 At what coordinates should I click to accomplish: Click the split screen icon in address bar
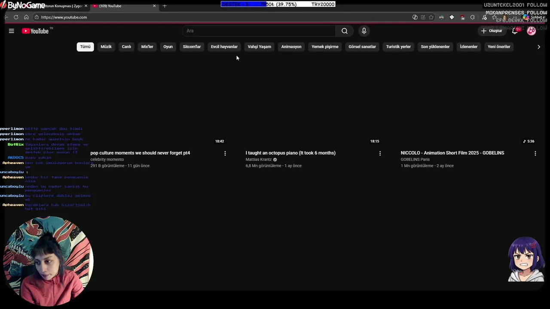[x=423, y=17]
